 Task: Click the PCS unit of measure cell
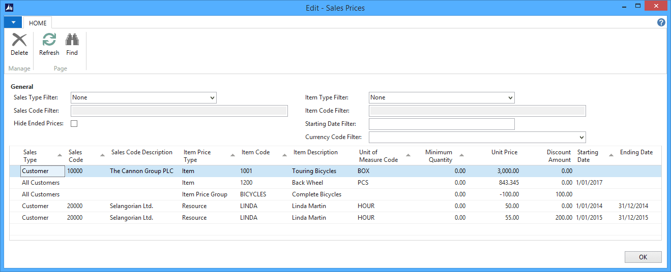point(363,183)
